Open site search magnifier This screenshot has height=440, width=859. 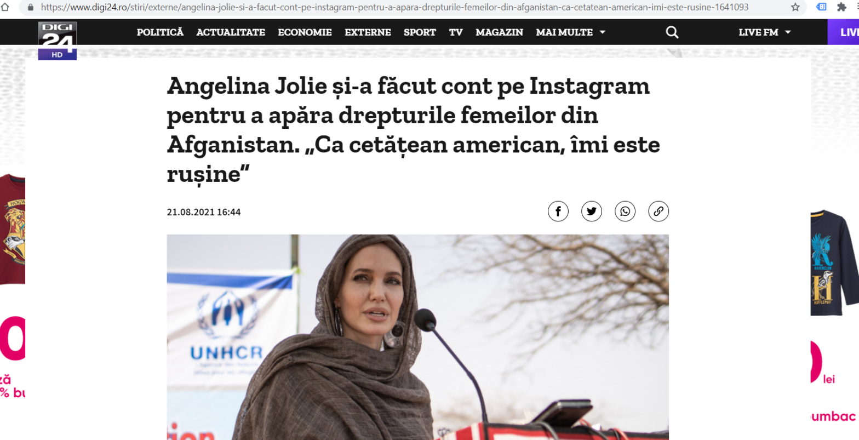[672, 32]
